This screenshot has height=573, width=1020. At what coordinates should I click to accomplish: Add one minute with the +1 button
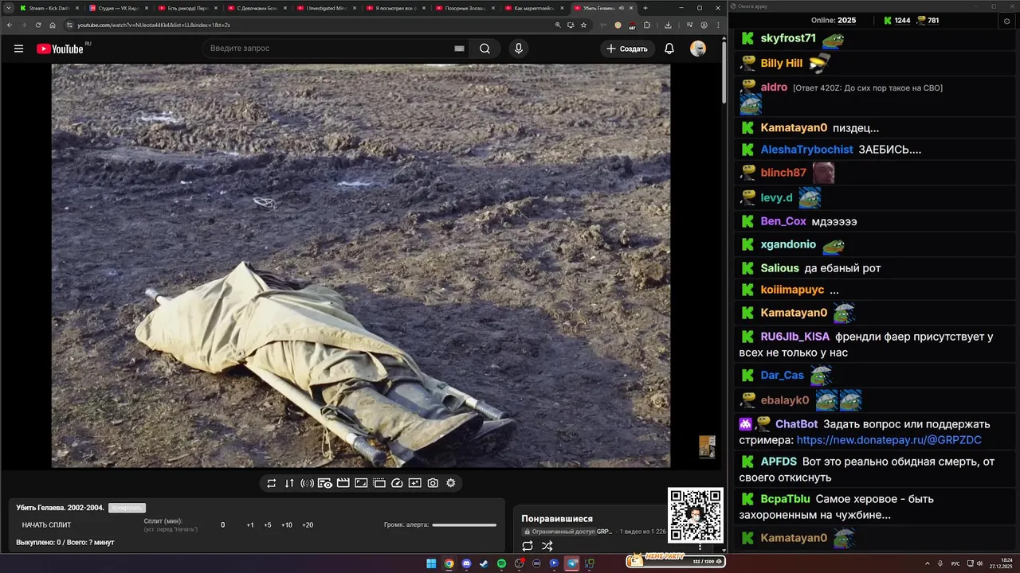tap(250, 525)
